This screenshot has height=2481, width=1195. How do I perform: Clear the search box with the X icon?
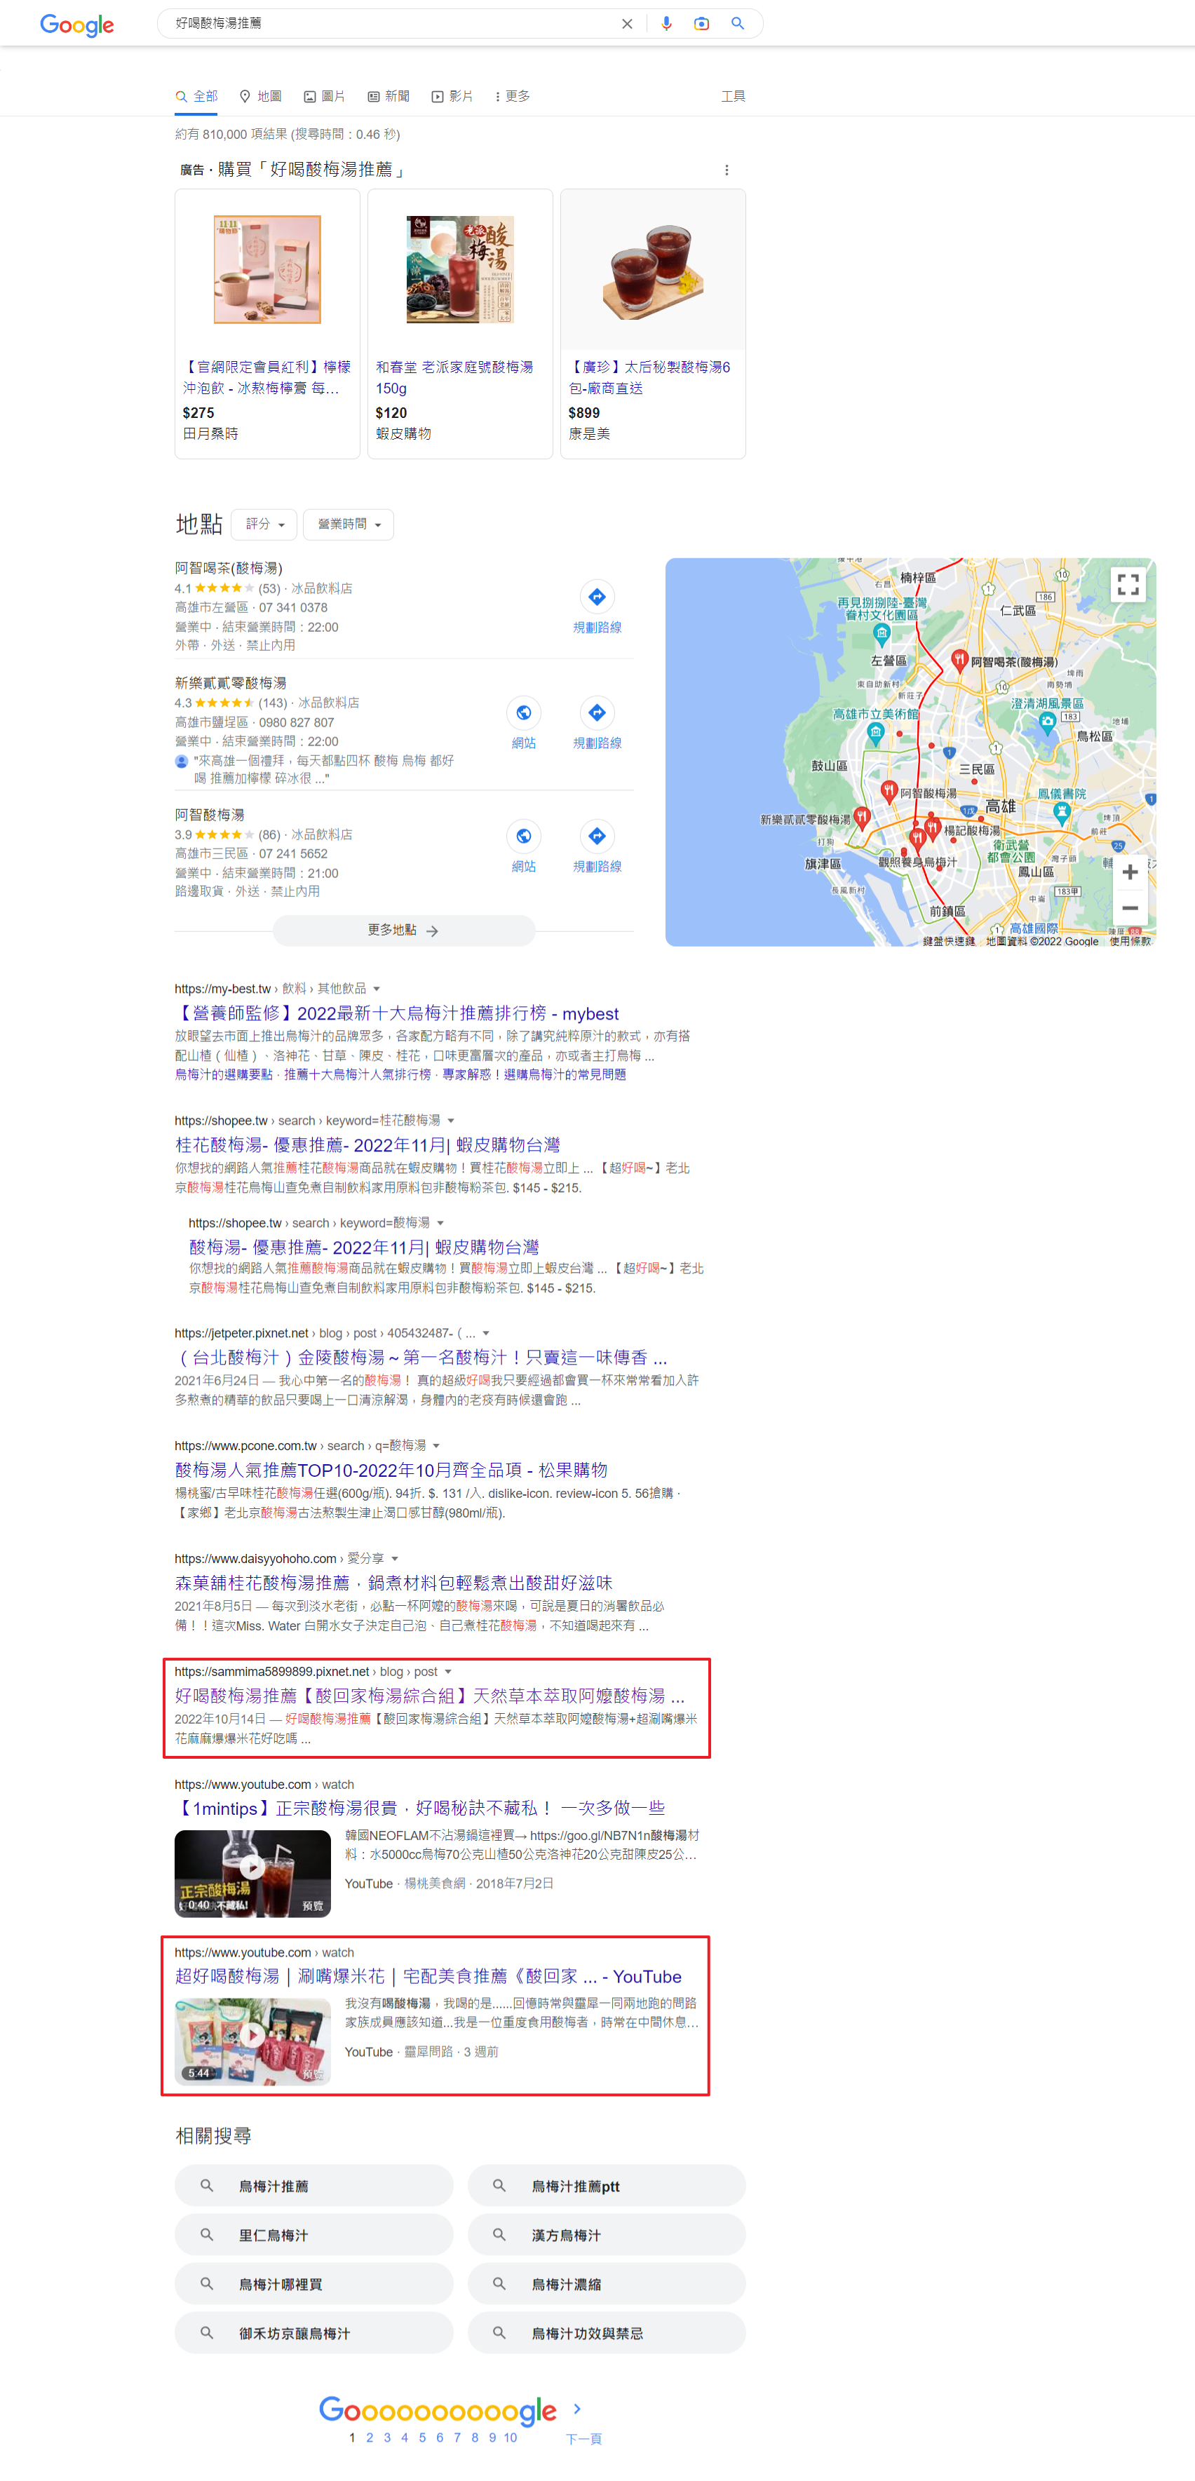[627, 23]
